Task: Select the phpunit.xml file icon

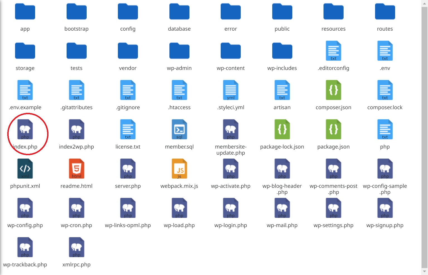Action: 25,169
